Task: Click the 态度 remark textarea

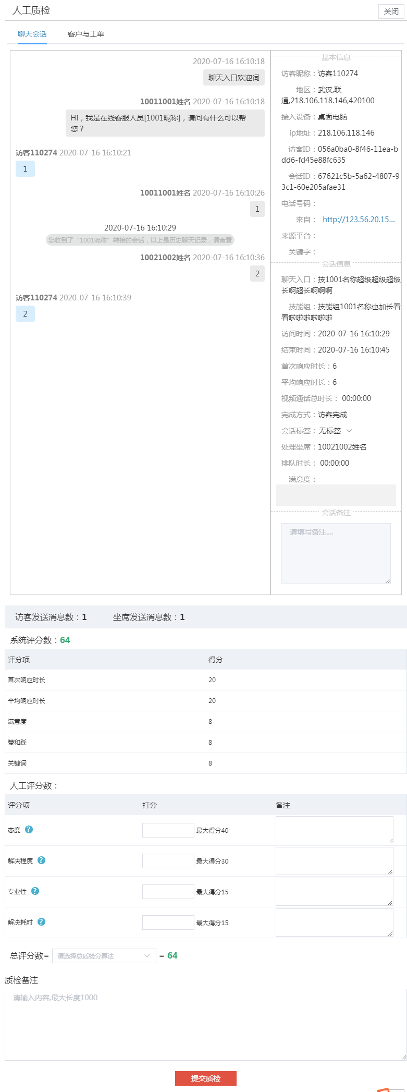Action: (335, 830)
